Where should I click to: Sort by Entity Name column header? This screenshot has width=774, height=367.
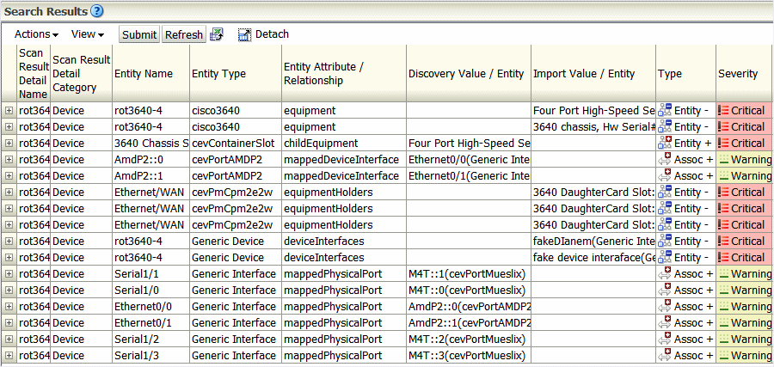(x=150, y=74)
